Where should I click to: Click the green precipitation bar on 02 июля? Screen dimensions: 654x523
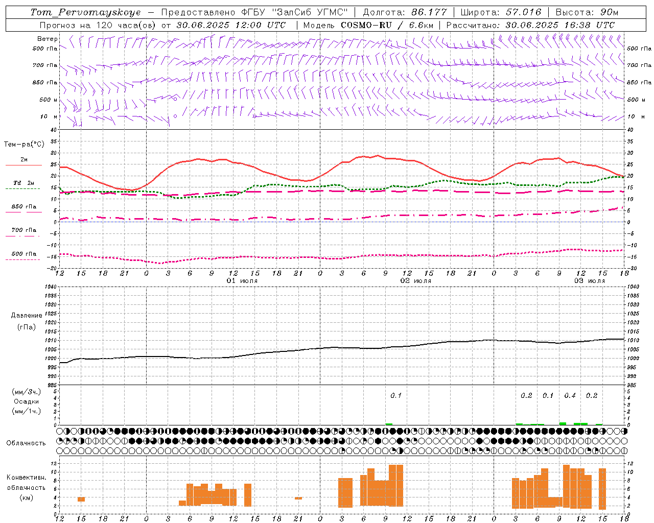(389, 424)
